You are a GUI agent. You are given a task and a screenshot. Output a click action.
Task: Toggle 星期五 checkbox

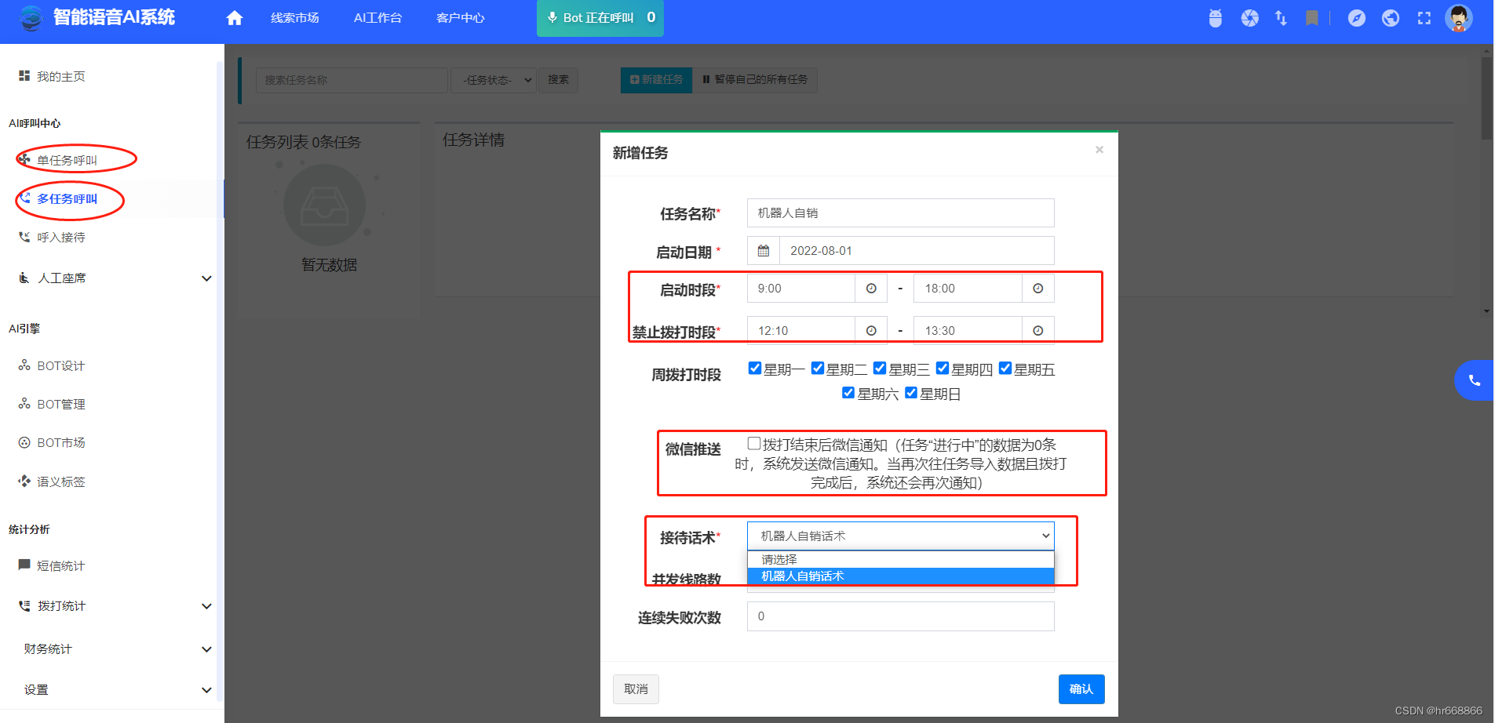(1005, 368)
